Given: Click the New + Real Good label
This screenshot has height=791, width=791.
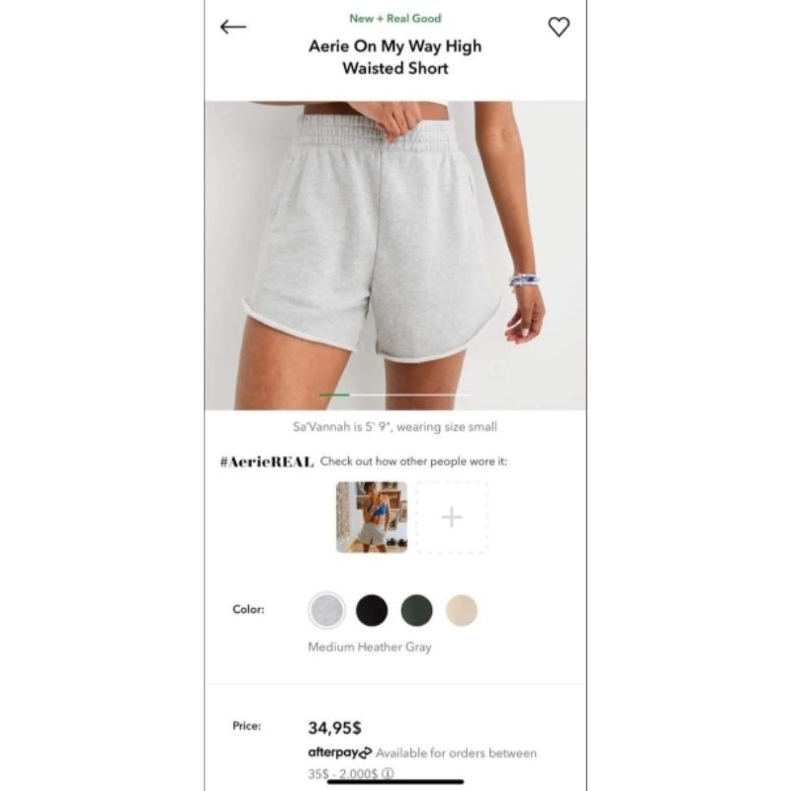Looking at the screenshot, I should [395, 18].
